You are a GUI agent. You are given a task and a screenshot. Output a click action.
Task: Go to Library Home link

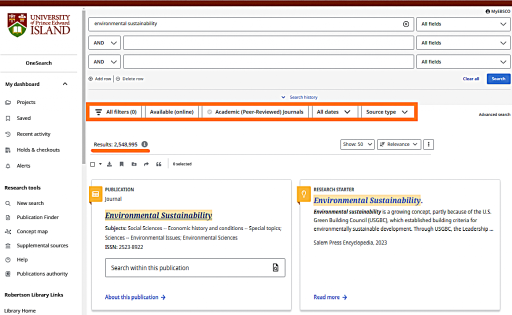(x=20, y=311)
